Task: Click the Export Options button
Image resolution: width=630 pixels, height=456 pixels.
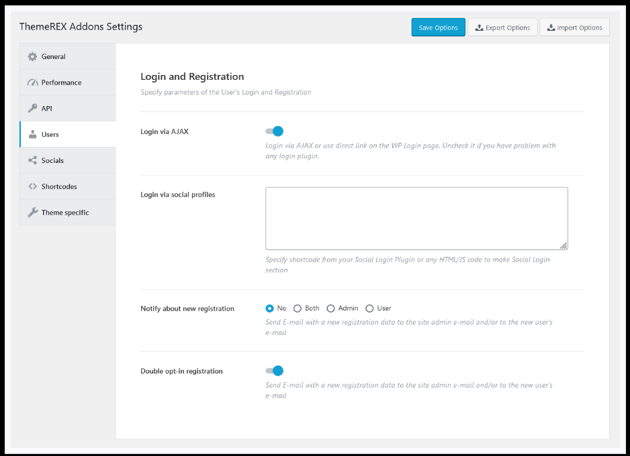Action: 502,27
